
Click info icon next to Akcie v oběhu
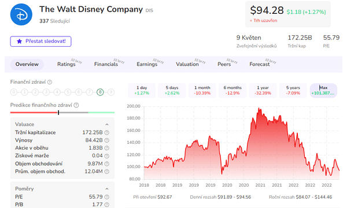coord(106,148)
